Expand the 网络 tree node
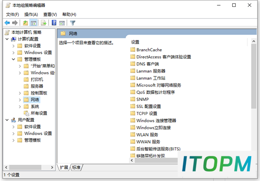Screen dimensions: 260x181 coord(20,100)
